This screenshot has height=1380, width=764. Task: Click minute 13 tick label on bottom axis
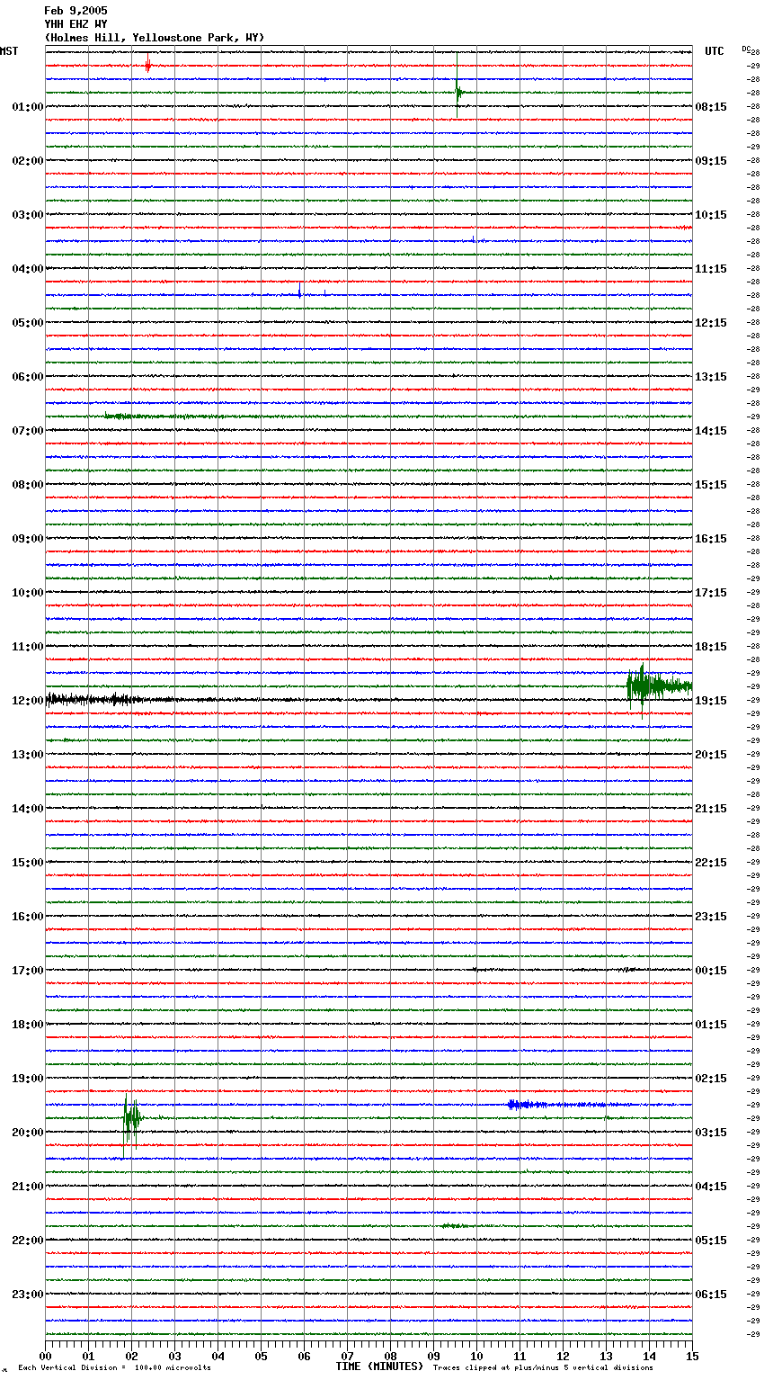point(606,1356)
